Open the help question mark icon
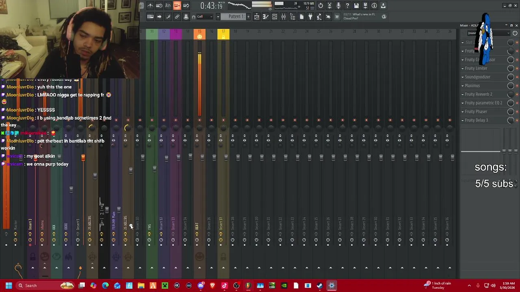The height and width of the screenshot is (292, 520). 347,6
